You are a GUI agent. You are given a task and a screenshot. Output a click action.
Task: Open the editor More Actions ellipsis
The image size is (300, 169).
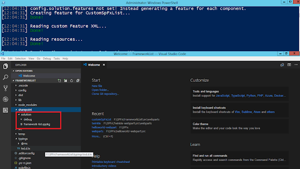coord(296,65)
